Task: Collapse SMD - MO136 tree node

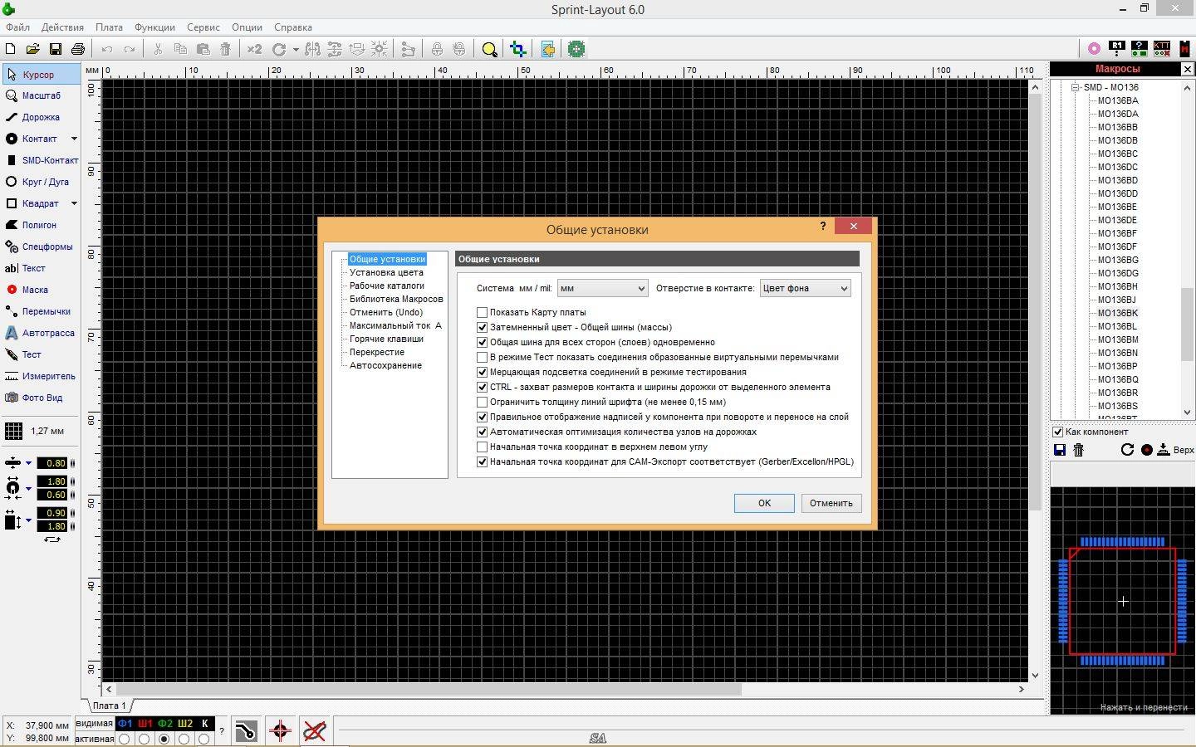Action: [x=1075, y=87]
